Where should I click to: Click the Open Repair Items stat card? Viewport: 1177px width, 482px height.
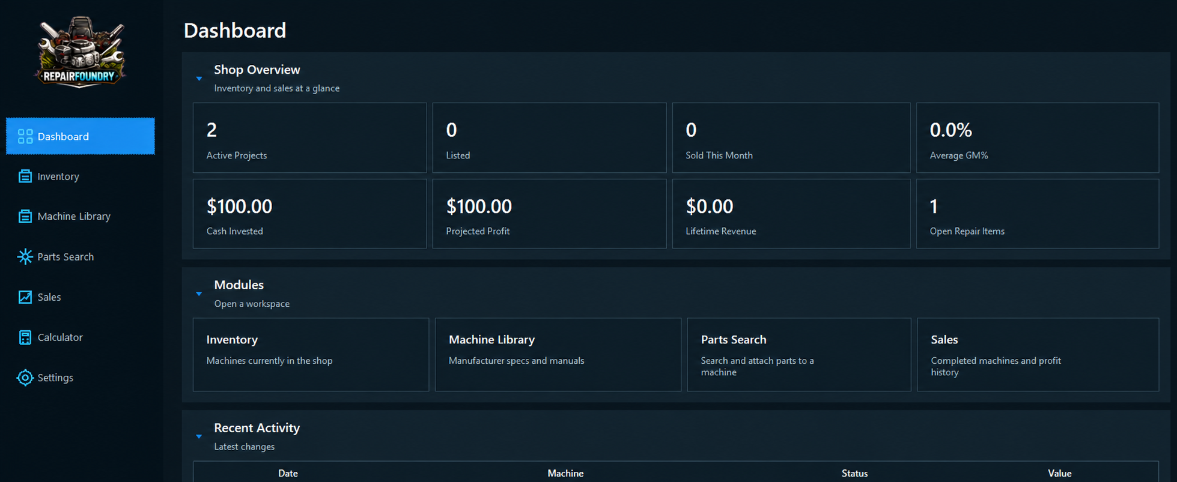pos(1038,214)
